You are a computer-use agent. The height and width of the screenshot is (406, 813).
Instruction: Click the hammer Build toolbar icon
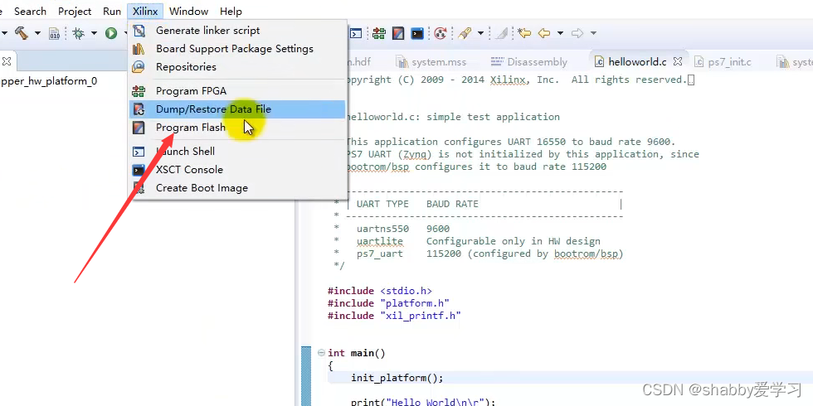click(22, 33)
